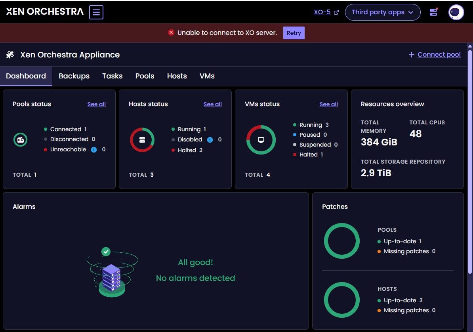Click the external link arrow beside XO-5
Viewport: 473px width, 332px height.
point(336,12)
